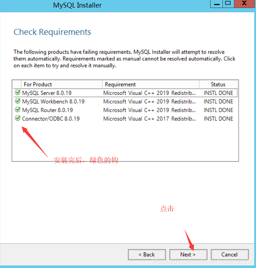Go to the next step with Next >
Screen dimensions: 256x268
(x=188, y=255)
